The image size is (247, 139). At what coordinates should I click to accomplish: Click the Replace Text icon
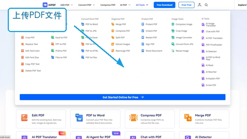point(22,44)
